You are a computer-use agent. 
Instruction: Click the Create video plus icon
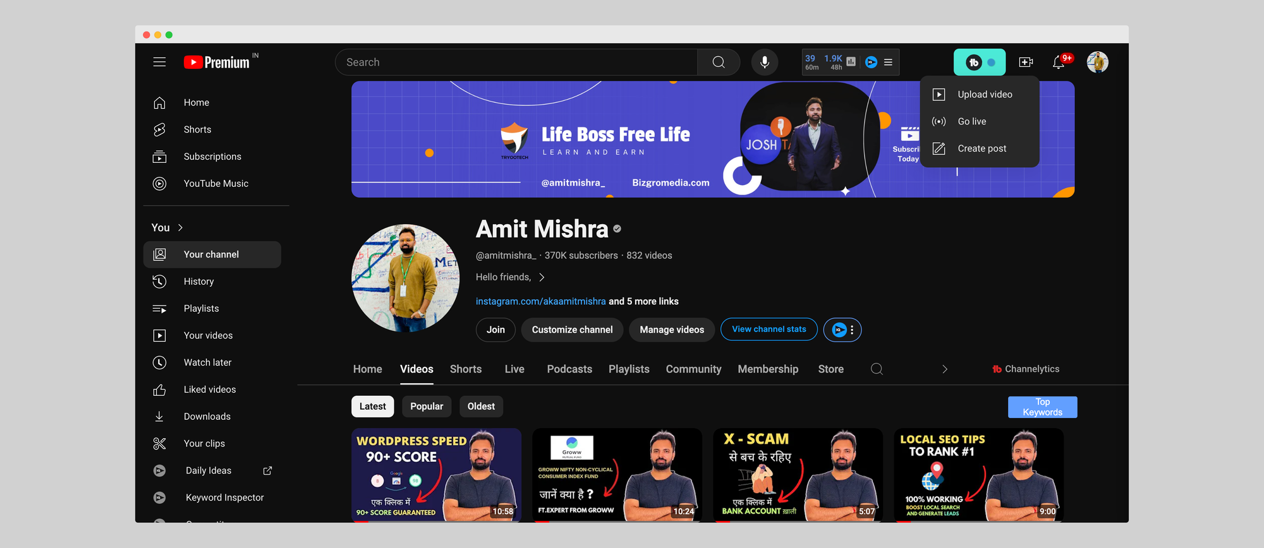coord(1026,62)
